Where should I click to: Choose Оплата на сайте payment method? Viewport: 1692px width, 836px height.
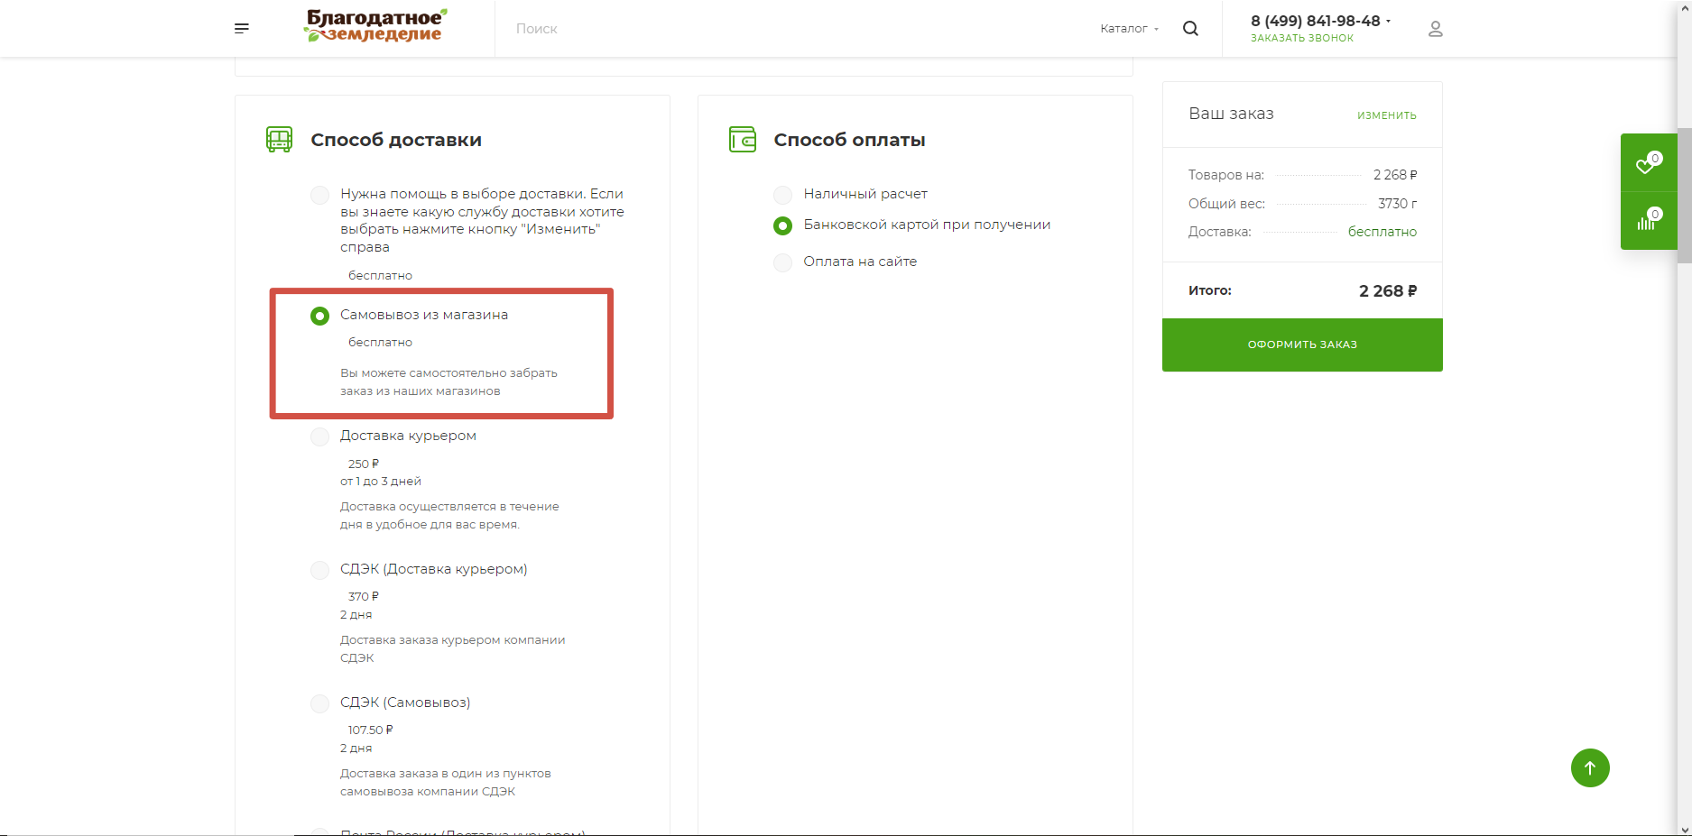click(x=783, y=262)
